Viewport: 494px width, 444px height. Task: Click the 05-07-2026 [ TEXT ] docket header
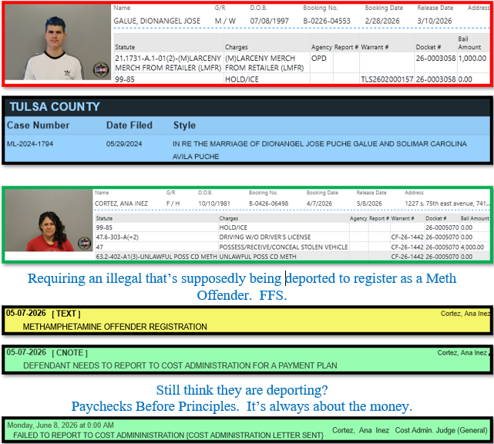click(x=43, y=314)
